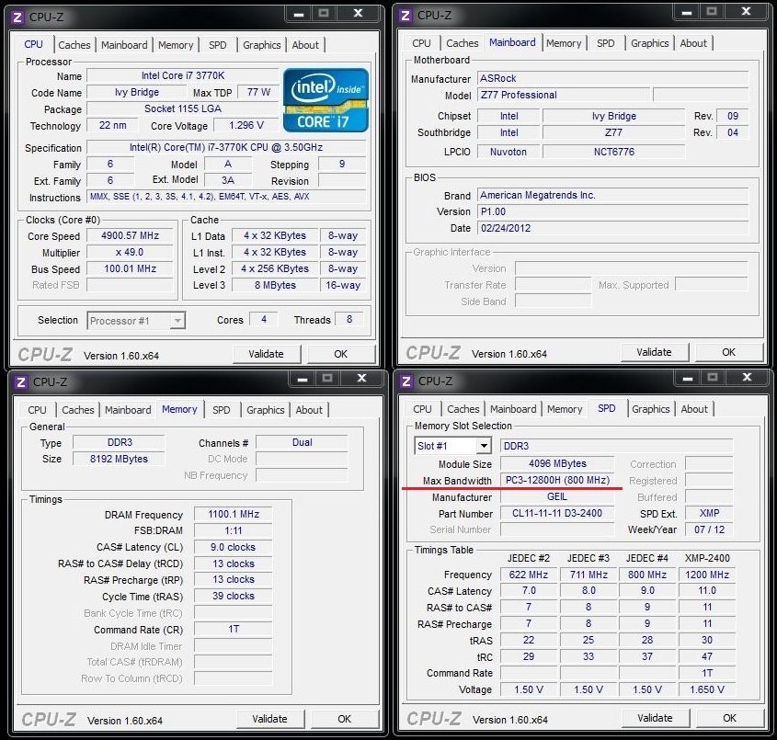Switch to Caches tab in the CPU window
The width and height of the screenshot is (777, 740).
pyautogui.click(x=74, y=45)
